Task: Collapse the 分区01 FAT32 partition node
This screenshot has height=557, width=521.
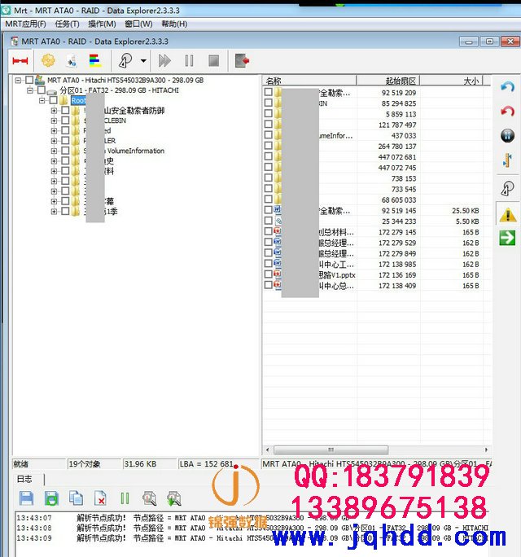Action: [x=30, y=90]
